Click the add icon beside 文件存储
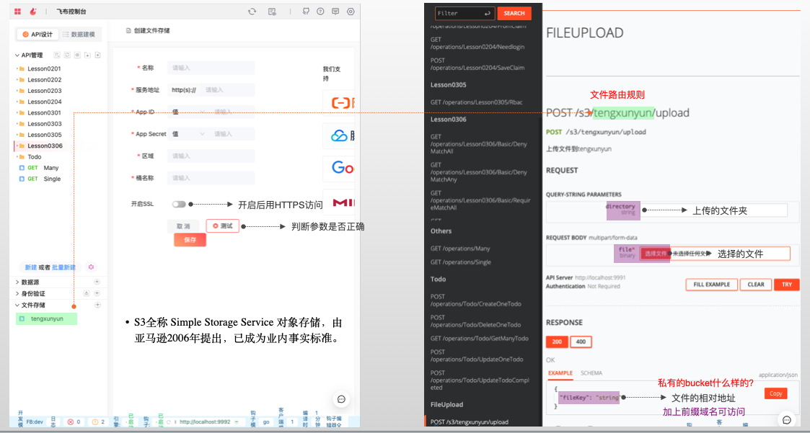 [x=97, y=305]
